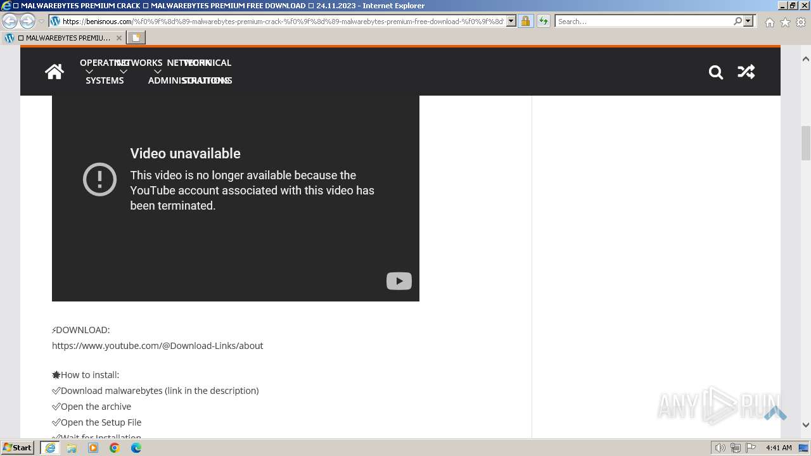Click the scrollbar up arrow
Viewport: 811px width, 456px height.
click(806, 59)
